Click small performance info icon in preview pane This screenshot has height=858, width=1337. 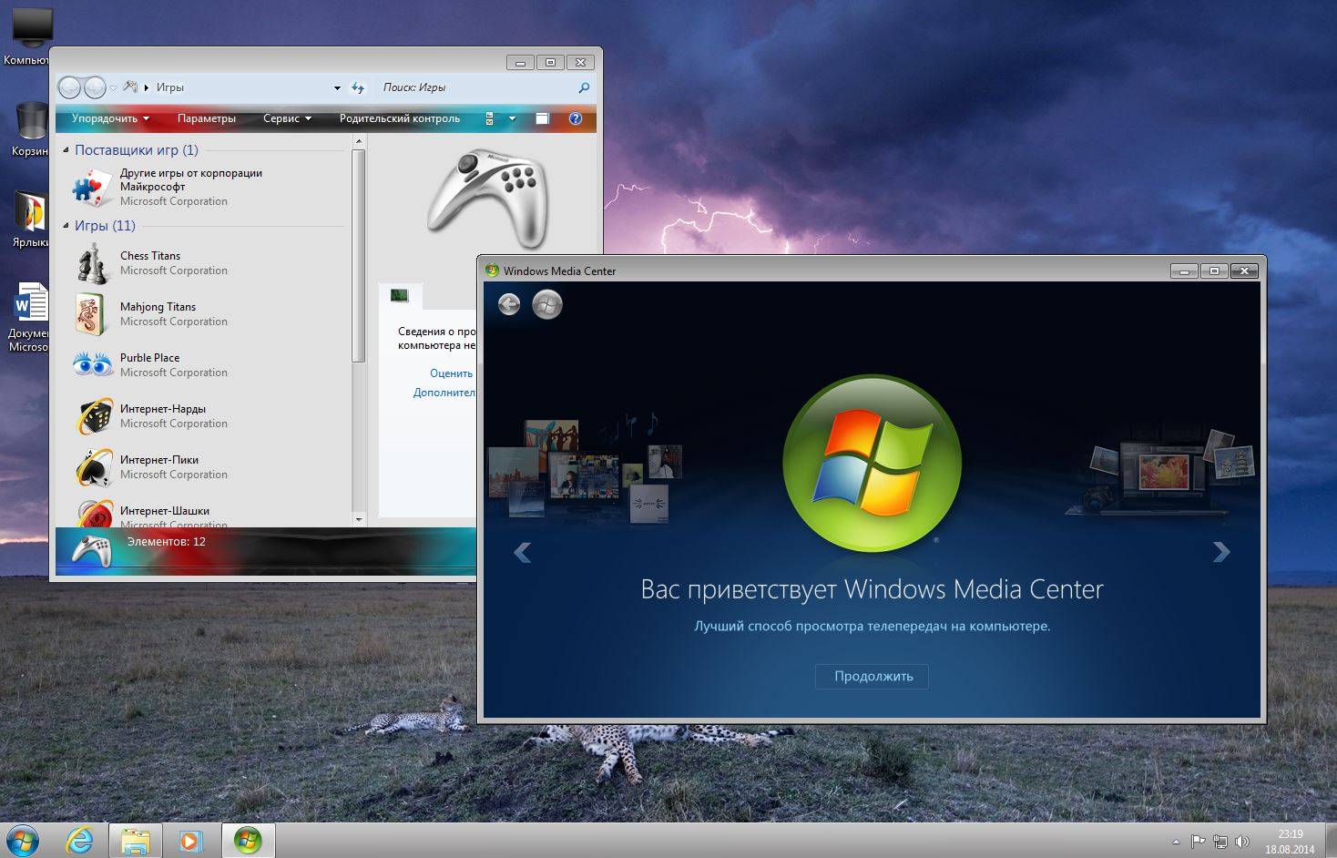[x=399, y=295]
